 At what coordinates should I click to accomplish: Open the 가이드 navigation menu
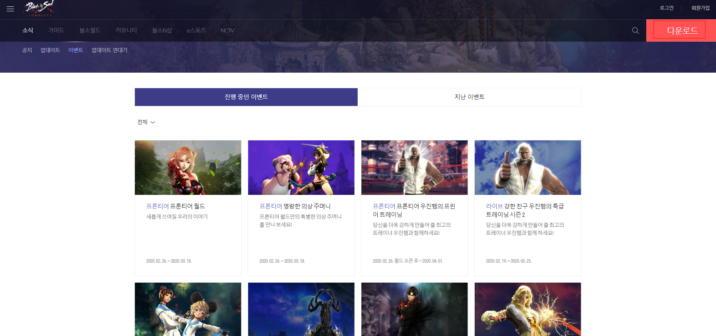tap(56, 30)
